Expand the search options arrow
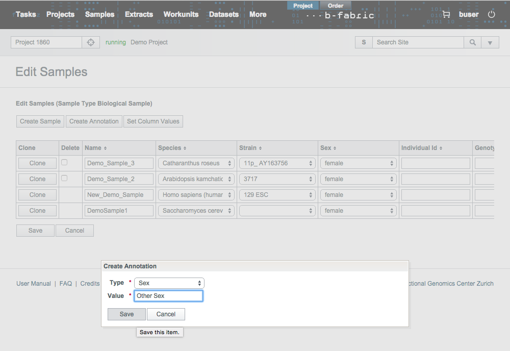510x351 pixels. pos(490,43)
